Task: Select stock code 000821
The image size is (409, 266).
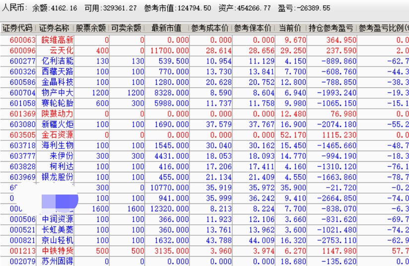Action: 23,240
